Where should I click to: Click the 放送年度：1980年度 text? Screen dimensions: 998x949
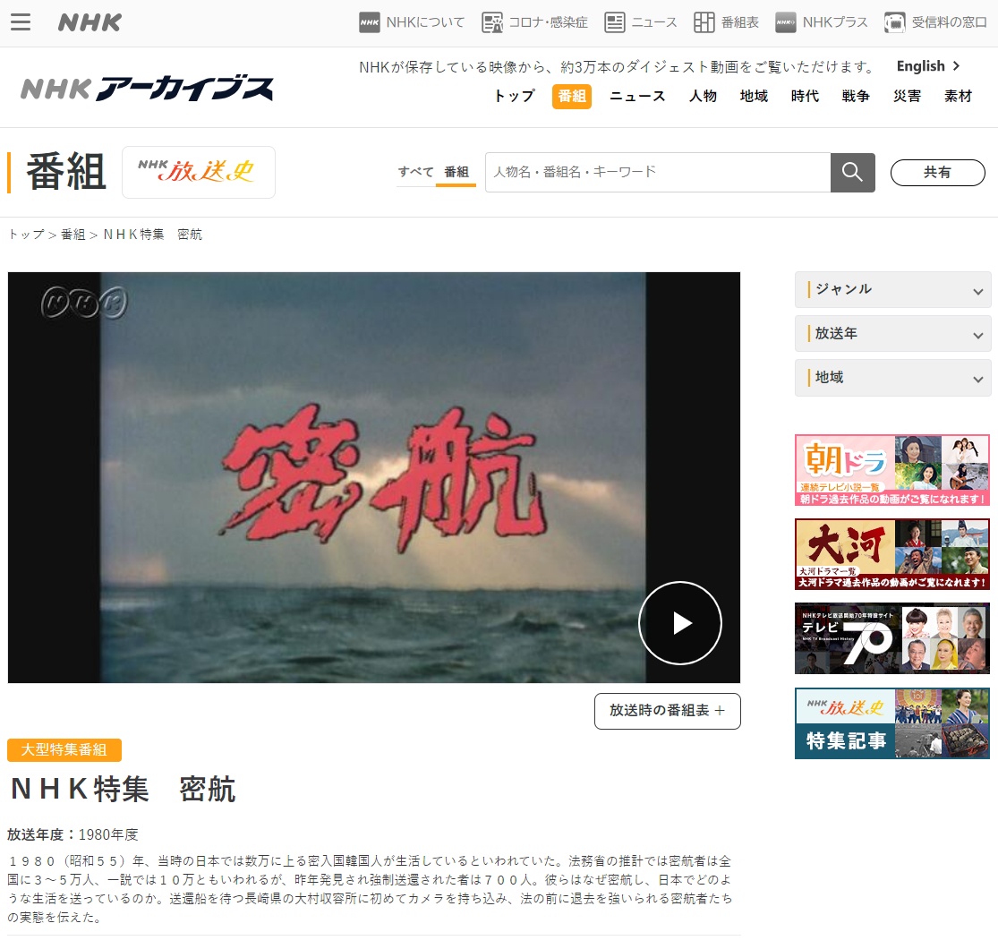[73, 834]
